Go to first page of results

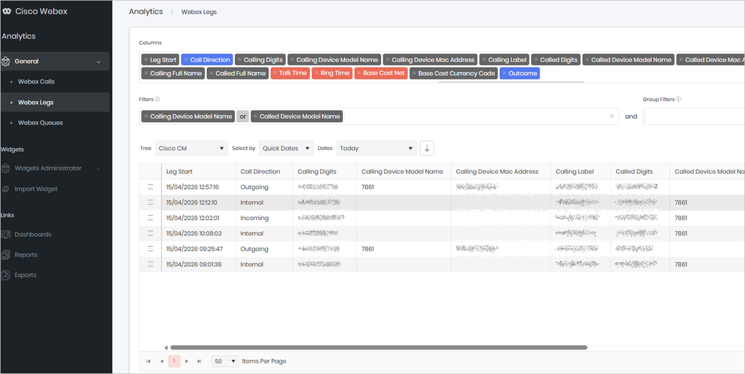point(148,361)
